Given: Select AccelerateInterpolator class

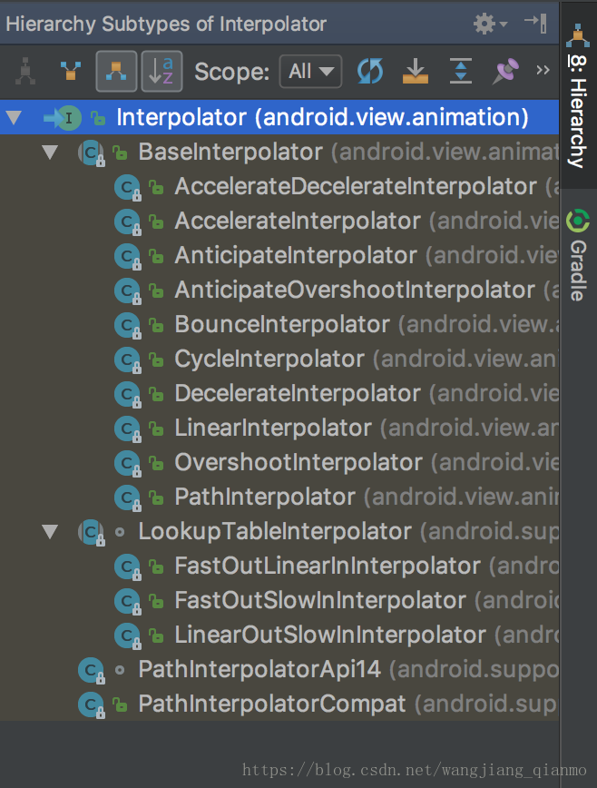Looking at the screenshot, I should 279,222.
